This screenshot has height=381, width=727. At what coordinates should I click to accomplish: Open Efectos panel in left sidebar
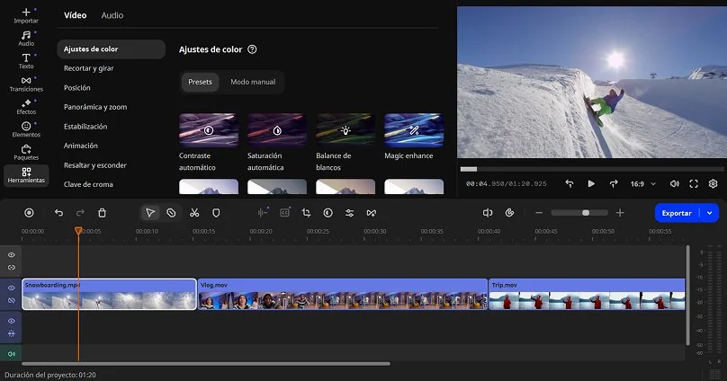pos(26,107)
